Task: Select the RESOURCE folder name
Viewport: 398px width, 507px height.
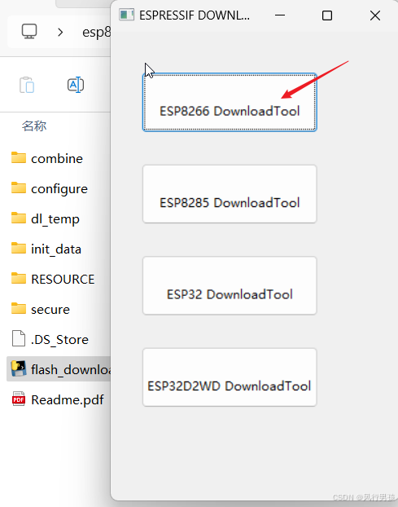Action: (x=63, y=279)
